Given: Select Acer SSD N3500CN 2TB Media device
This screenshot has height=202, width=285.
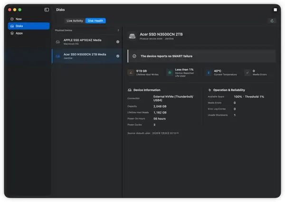Looking at the screenshot, I should (x=87, y=56).
